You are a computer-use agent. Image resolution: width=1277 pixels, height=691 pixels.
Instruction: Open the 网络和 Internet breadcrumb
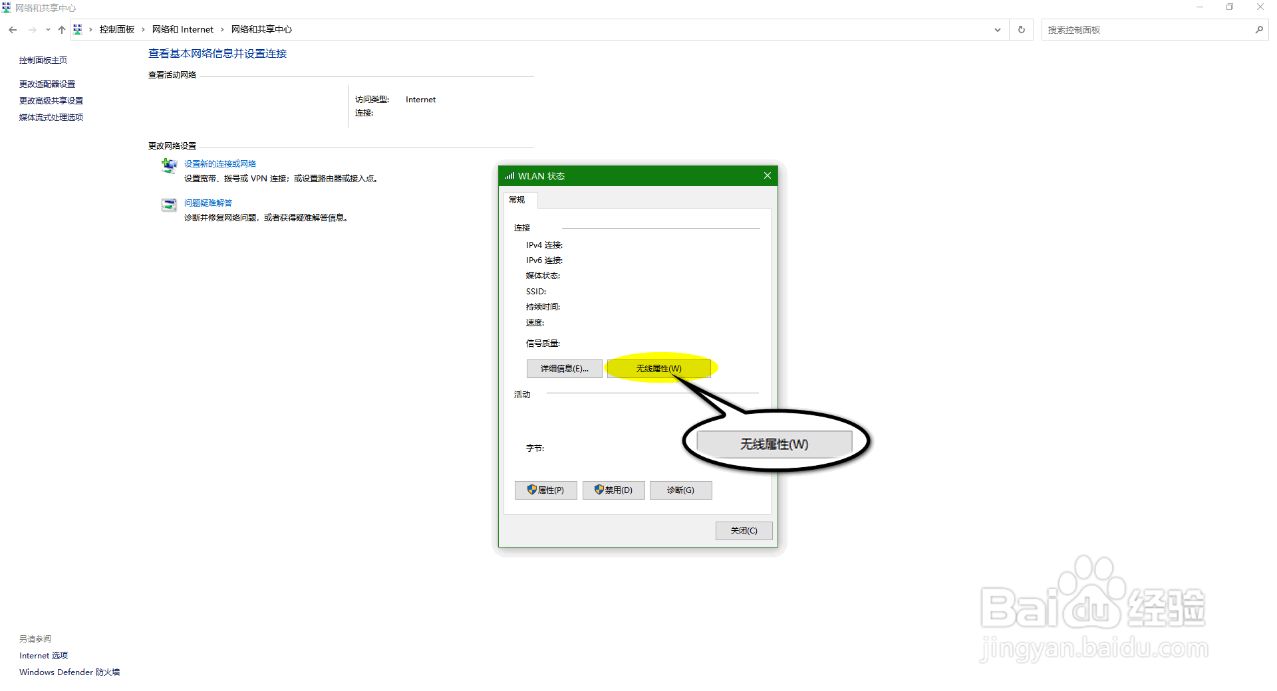click(183, 29)
